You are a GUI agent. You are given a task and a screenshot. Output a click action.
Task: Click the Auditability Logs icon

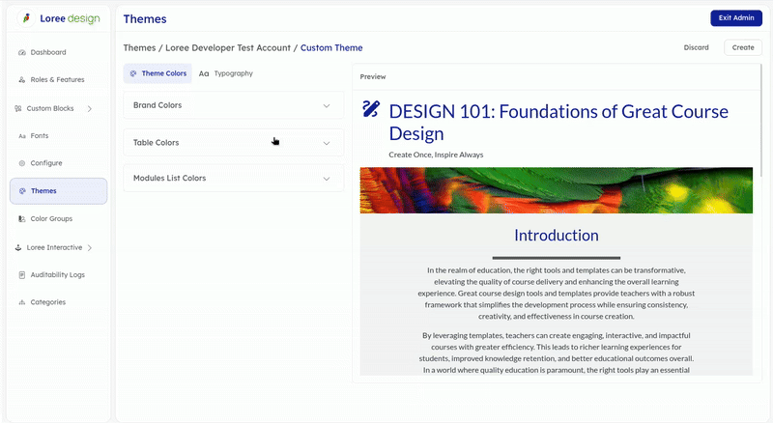(22, 275)
